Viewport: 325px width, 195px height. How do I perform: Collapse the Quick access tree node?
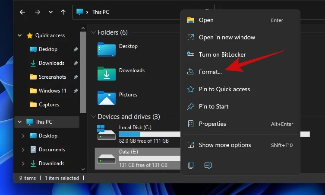coord(20,35)
